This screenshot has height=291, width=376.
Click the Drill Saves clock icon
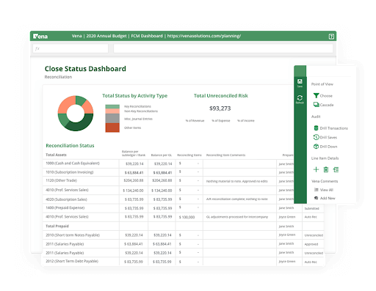click(x=316, y=137)
